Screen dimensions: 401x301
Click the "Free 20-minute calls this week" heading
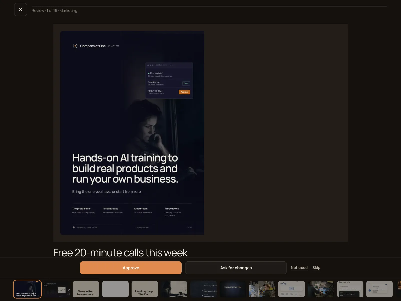pyautogui.click(x=121, y=253)
